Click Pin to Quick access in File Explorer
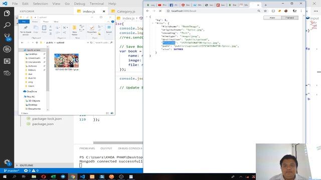Screen dimensions: 321x180 [26, 30]
